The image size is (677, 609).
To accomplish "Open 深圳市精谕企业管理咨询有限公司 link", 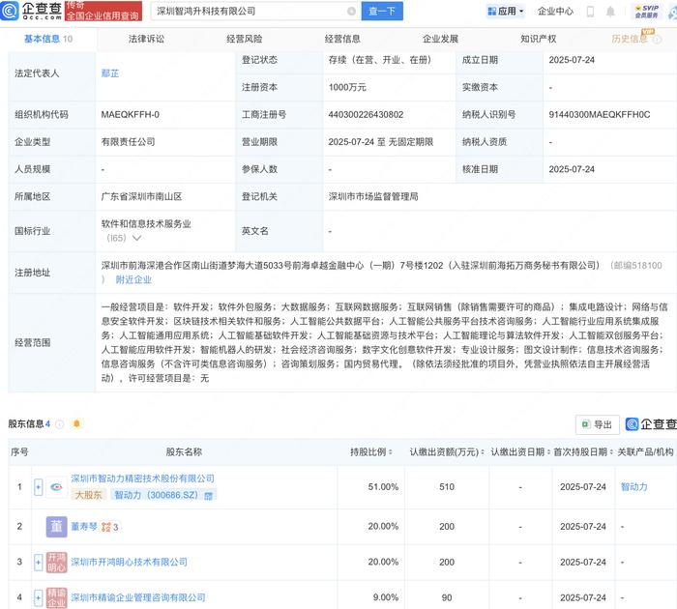I will coord(138,597).
